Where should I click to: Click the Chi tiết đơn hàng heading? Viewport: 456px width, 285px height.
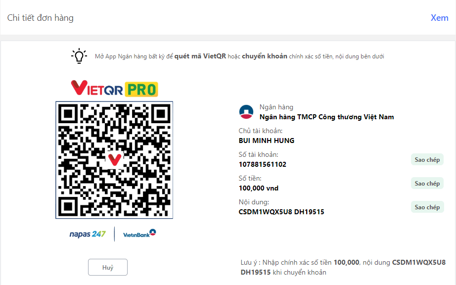point(41,18)
